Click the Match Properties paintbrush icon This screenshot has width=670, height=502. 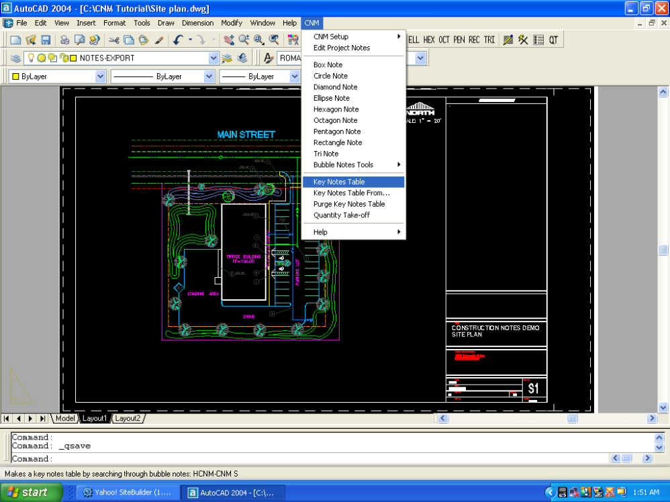[x=159, y=40]
